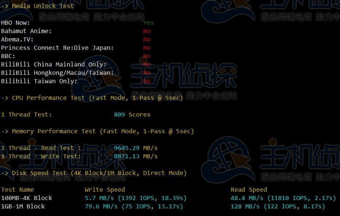Select the '1GB-1M Block' row name
The width and height of the screenshot is (340, 216).
click(23, 207)
